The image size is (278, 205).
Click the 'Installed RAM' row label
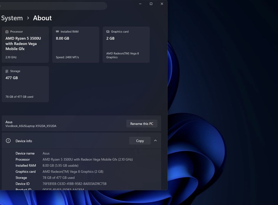point(26,166)
